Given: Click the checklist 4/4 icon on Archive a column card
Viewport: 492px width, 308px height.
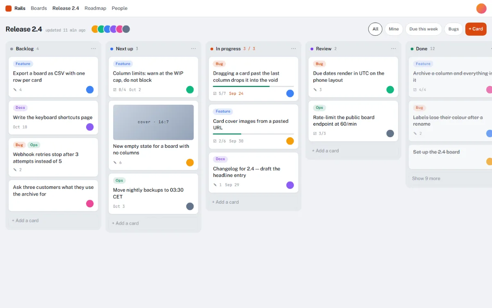Looking at the screenshot, I should click(x=415, y=90).
